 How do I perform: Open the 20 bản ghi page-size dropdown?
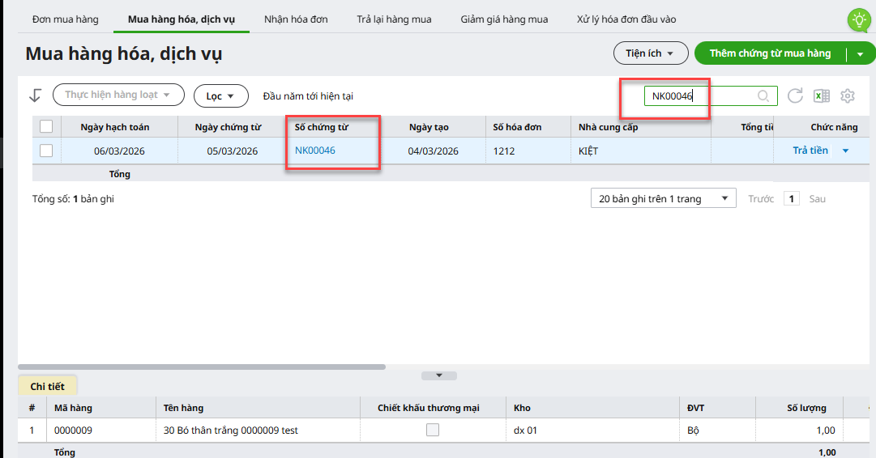(663, 199)
